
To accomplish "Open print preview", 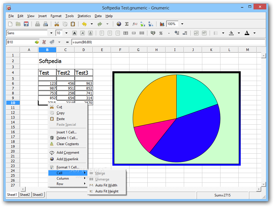I will click(x=46, y=24).
